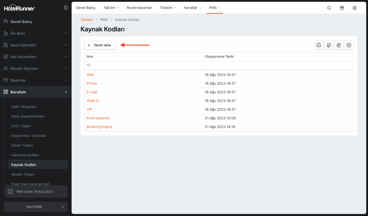Toggle the sidebar collapse icon
This screenshot has height=216, width=368.
[x=66, y=8]
